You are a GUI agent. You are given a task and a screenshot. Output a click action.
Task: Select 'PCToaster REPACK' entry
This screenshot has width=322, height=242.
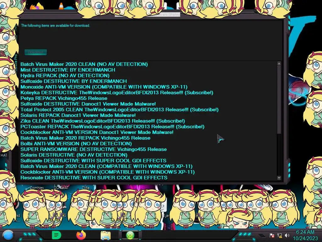[112, 127]
